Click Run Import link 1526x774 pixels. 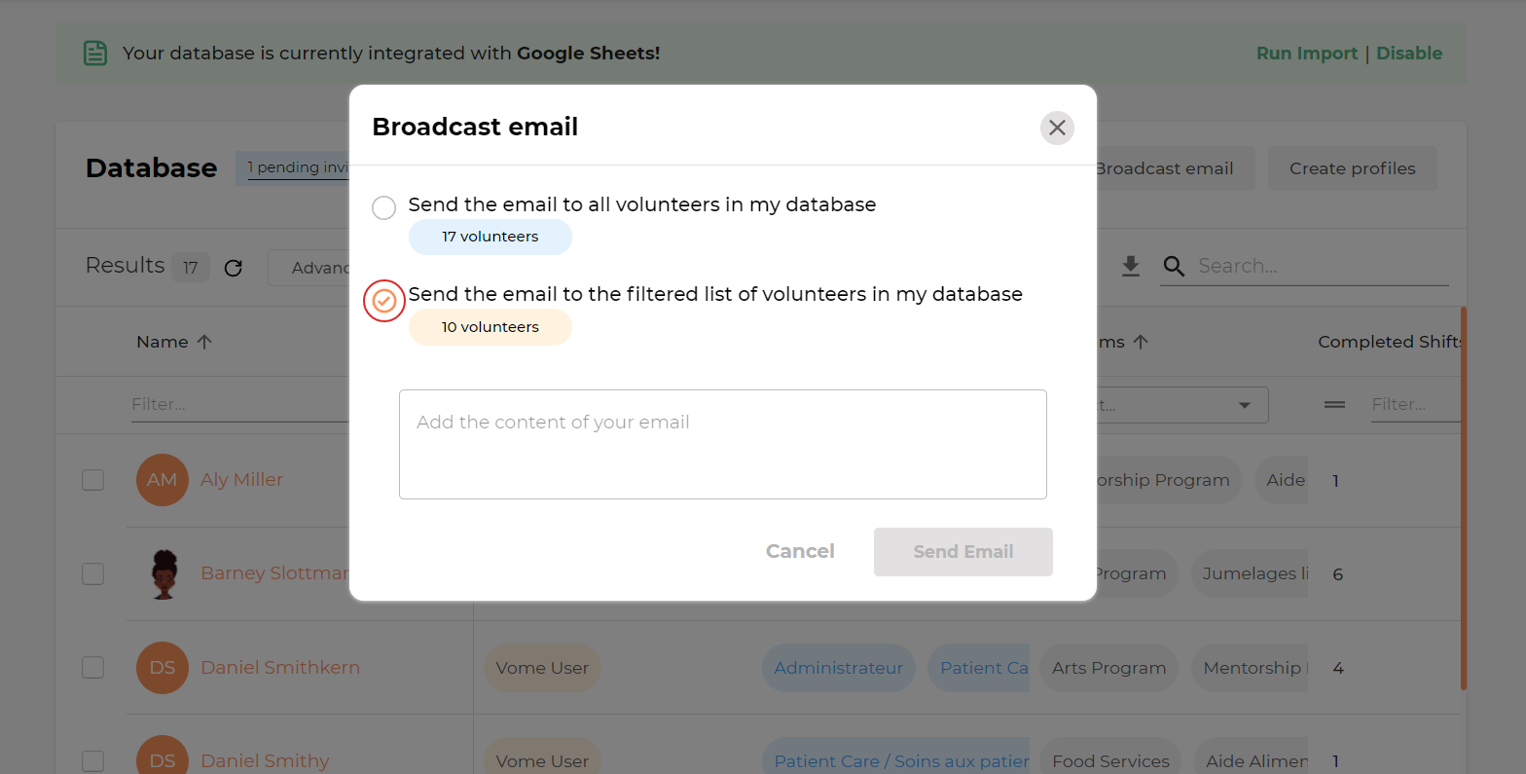(x=1306, y=54)
